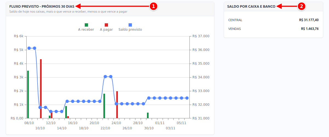Viewport: 329px width, 137px height.
Task: Click the blue data point at 24/10
Action: pyautogui.click(x=116, y=104)
